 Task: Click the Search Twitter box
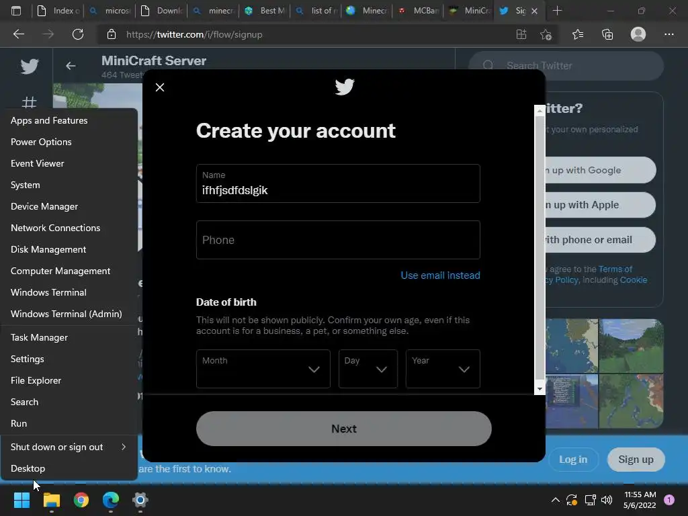pos(566,66)
